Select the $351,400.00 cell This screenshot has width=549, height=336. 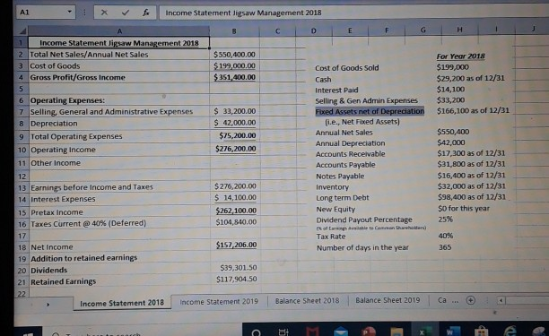tap(235, 77)
